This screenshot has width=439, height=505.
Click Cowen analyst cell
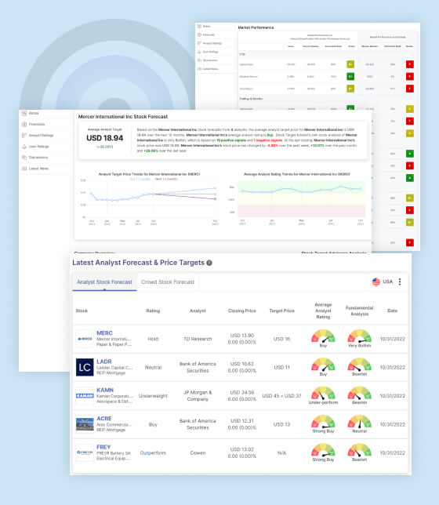(x=198, y=452)
